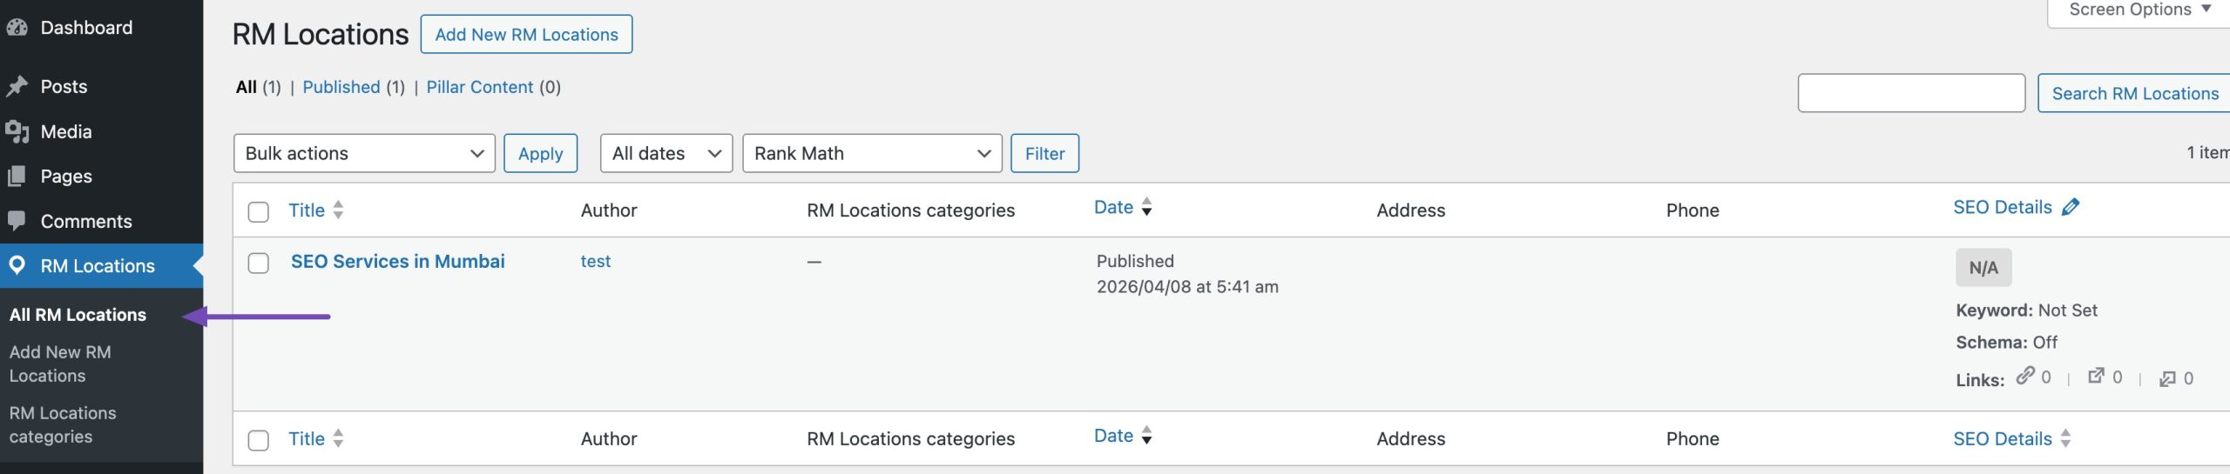Viewport: 2230px width, 474px height.
Task: Check the select-all checkbox in header row
Action: point(259,211)
